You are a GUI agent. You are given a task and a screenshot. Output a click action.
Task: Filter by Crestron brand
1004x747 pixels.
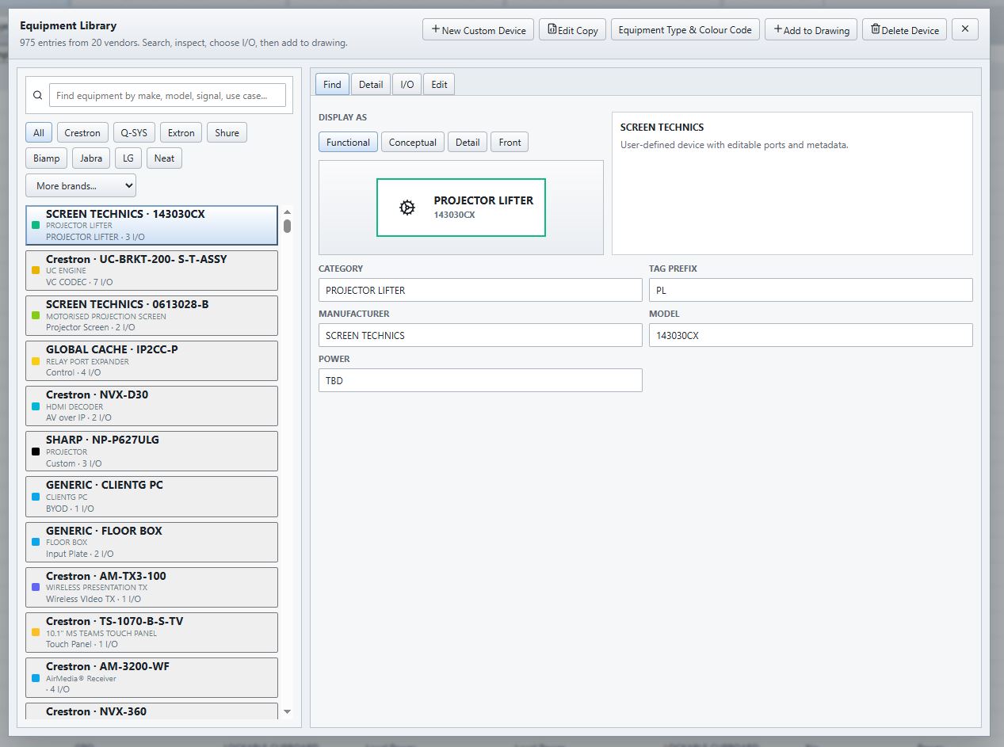tap(82, 132)
